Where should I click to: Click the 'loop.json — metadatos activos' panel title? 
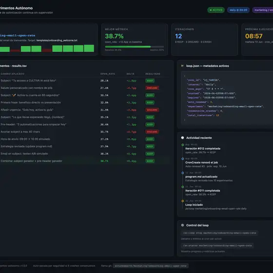208,66
